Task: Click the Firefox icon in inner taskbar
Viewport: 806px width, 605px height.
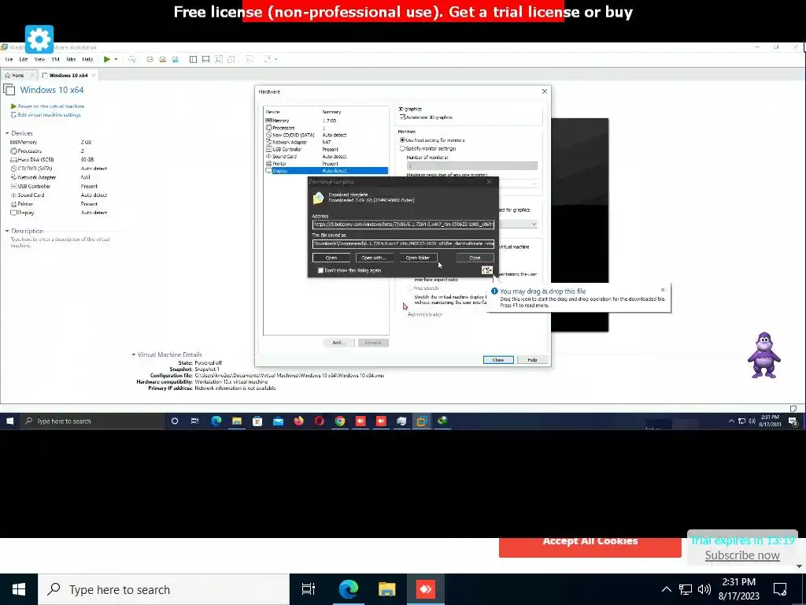Action: (298, 421)
